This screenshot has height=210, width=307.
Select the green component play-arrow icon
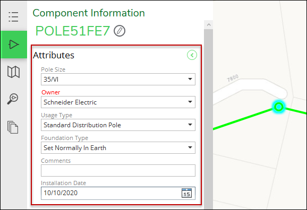(x=14, y=45)
